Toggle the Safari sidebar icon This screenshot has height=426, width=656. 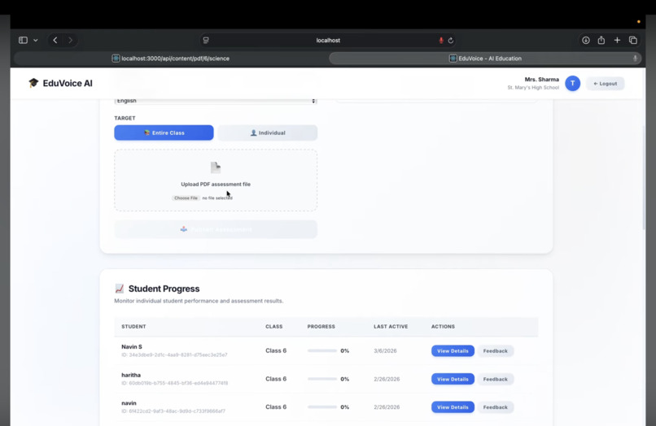23,40
